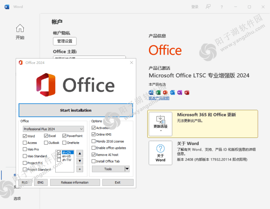The width and height of the screenshot is (270, 209).
Task: Click 登录 sign in at top
Action: click(195, 7)
